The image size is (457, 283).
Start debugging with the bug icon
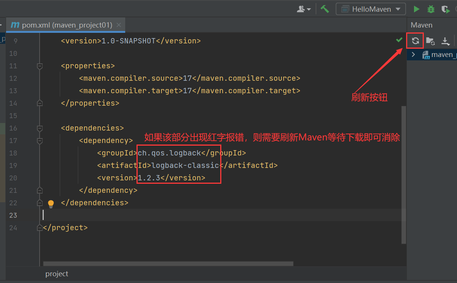431,9
